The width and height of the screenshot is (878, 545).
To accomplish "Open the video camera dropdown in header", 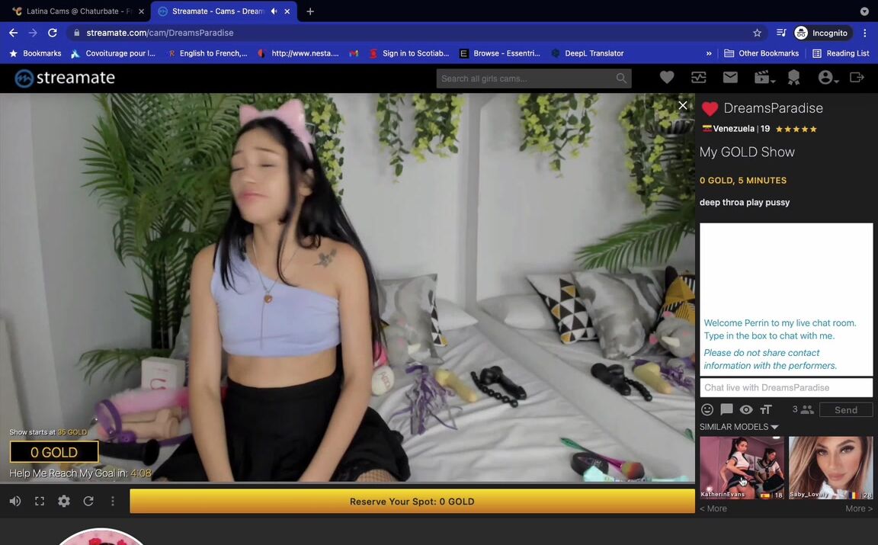I will coord(764,78).
